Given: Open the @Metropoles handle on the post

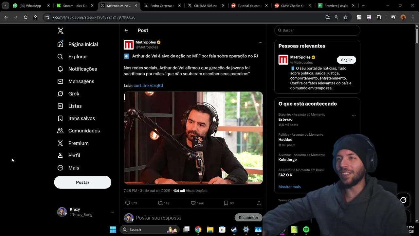Looking at the screenshot, I should click(147, 47).
